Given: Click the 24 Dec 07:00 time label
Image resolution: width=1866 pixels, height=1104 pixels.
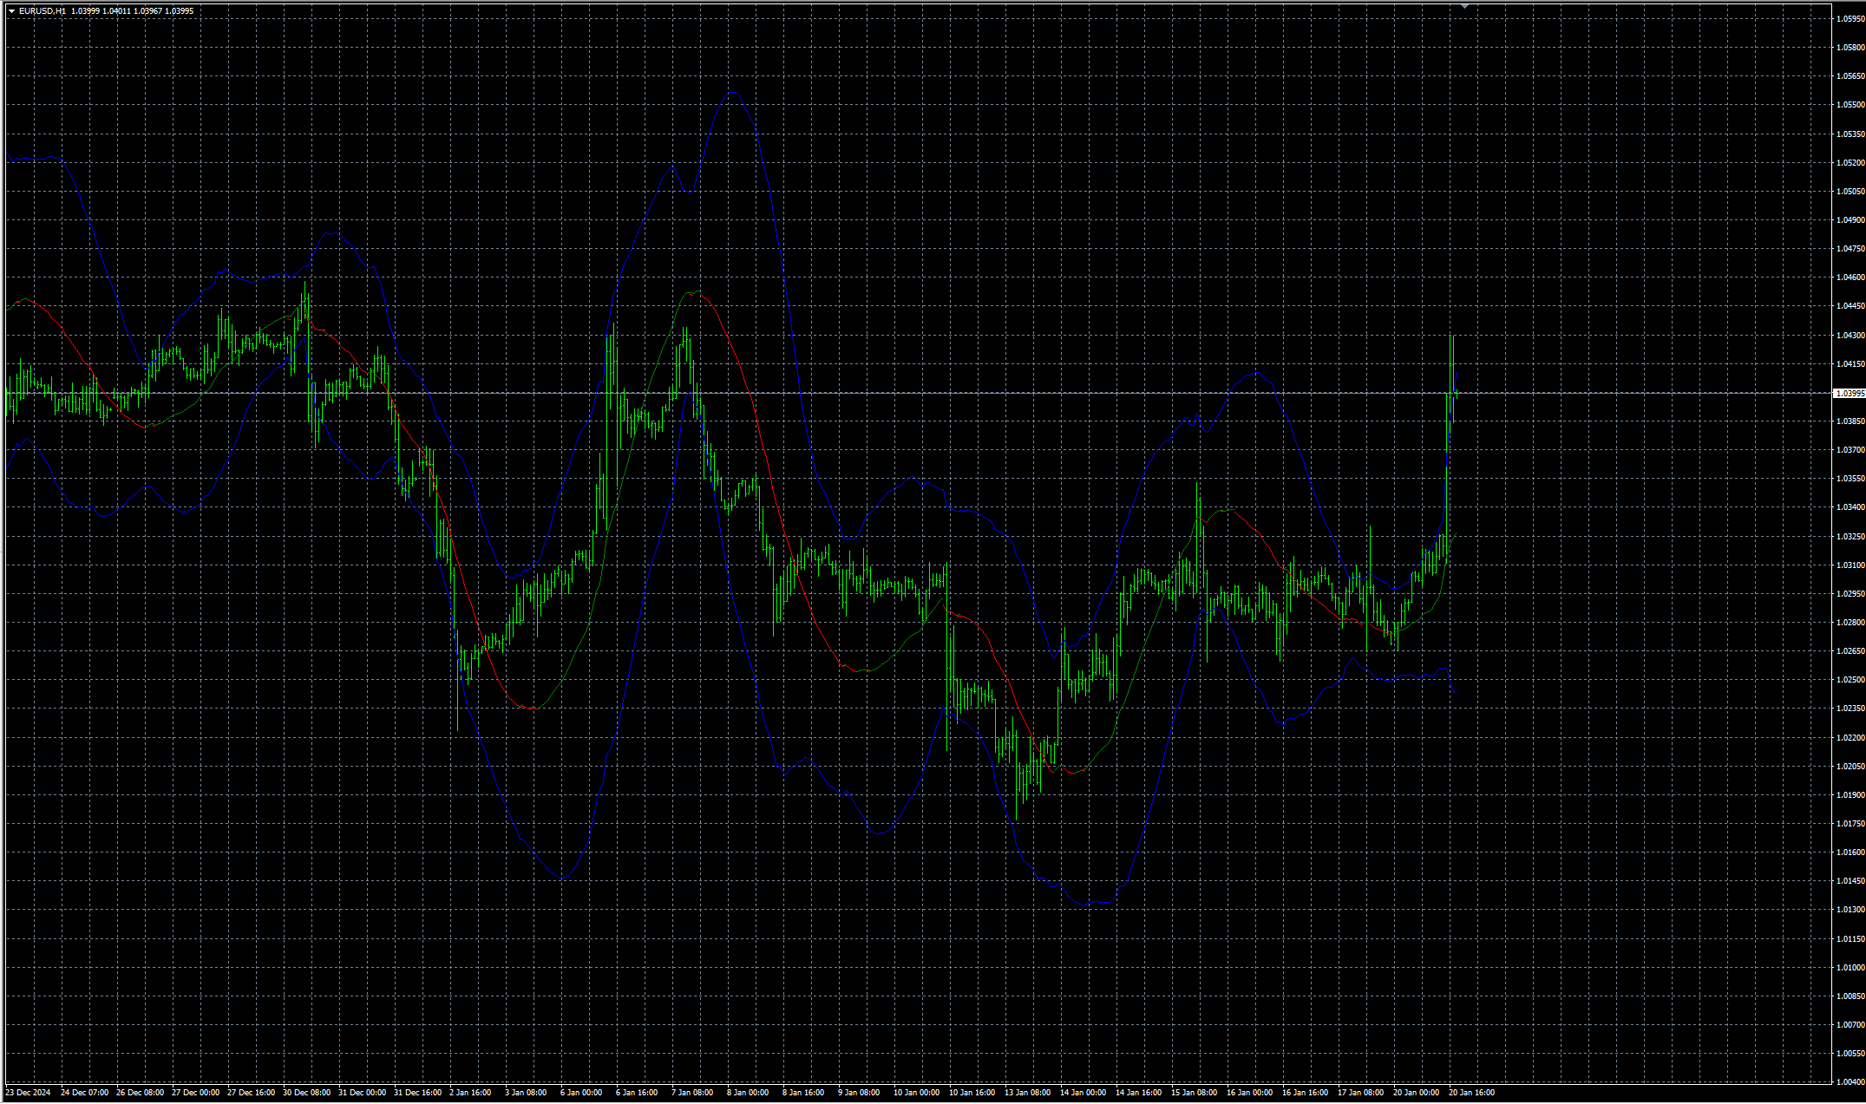Looking at the screenshot, I should pos(84,1093).
